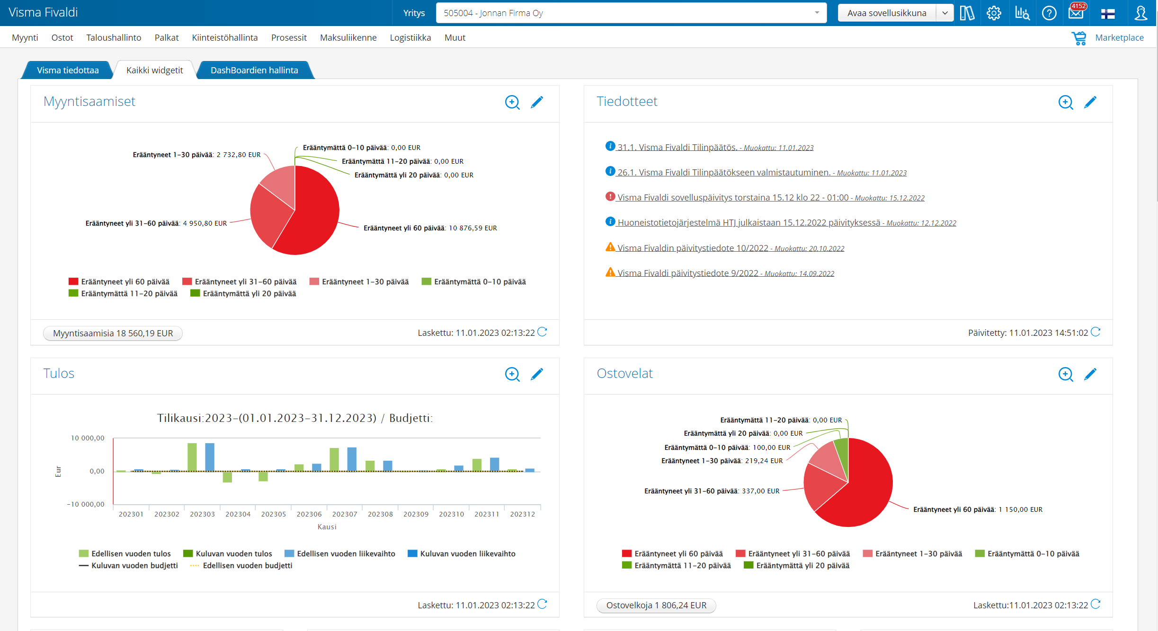
Task: Refresh the Tiedotteet widget
Action: pyautogui.click(x=1096, y=332)
